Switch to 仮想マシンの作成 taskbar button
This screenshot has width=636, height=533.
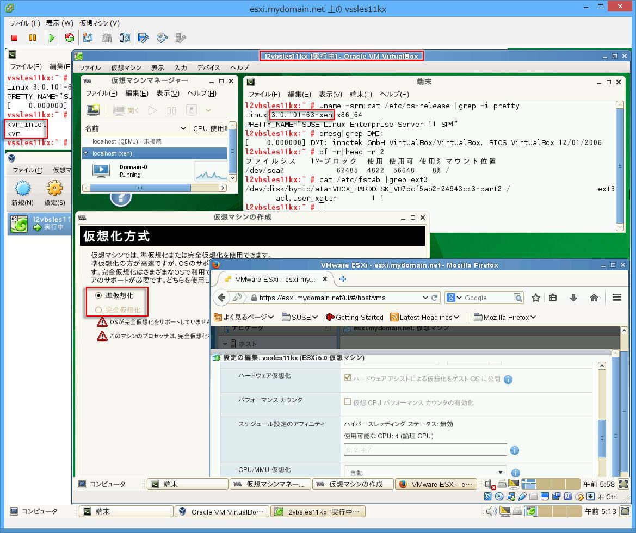353,484
